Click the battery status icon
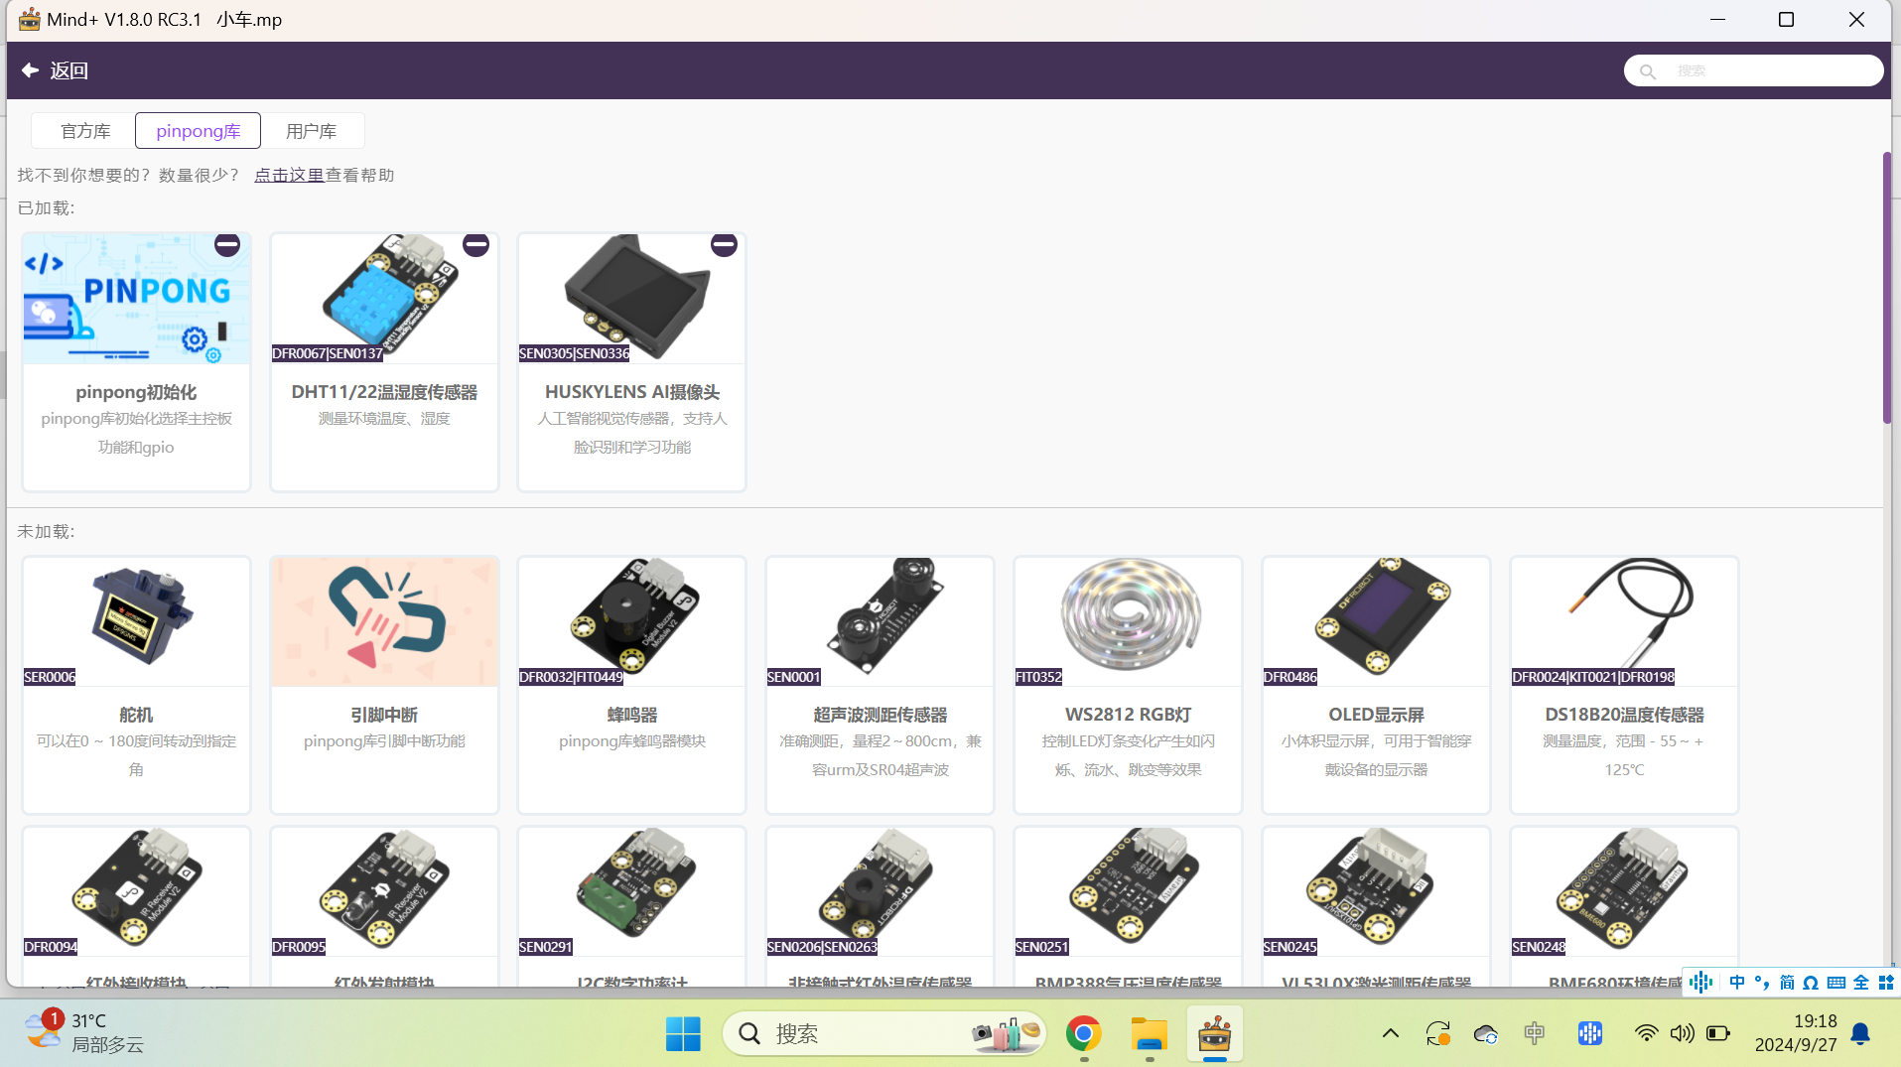This screenshot has height=1067, width=1901. point(1718,1033)
